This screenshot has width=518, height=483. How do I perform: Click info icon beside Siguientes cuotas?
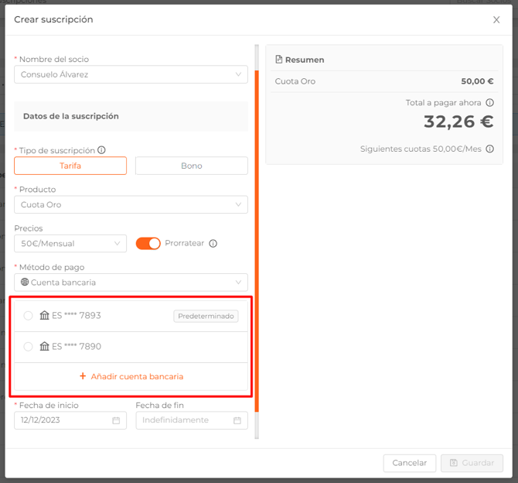coord(490,149)
